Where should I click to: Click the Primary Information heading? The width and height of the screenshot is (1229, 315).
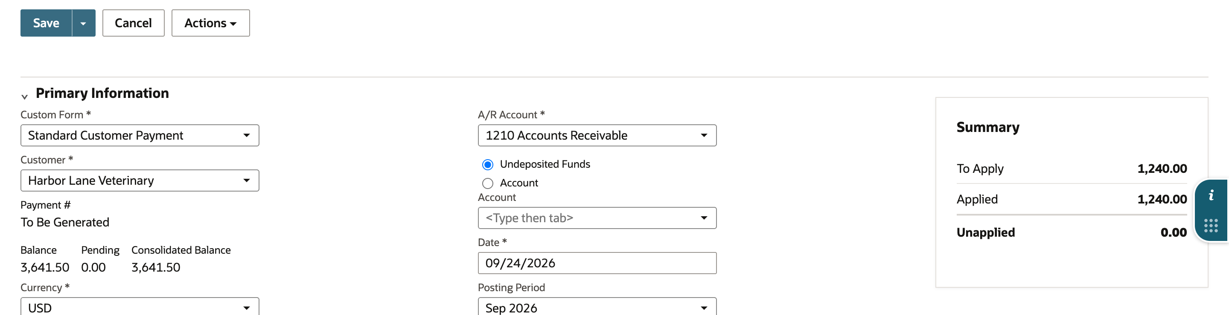(102, 93)
